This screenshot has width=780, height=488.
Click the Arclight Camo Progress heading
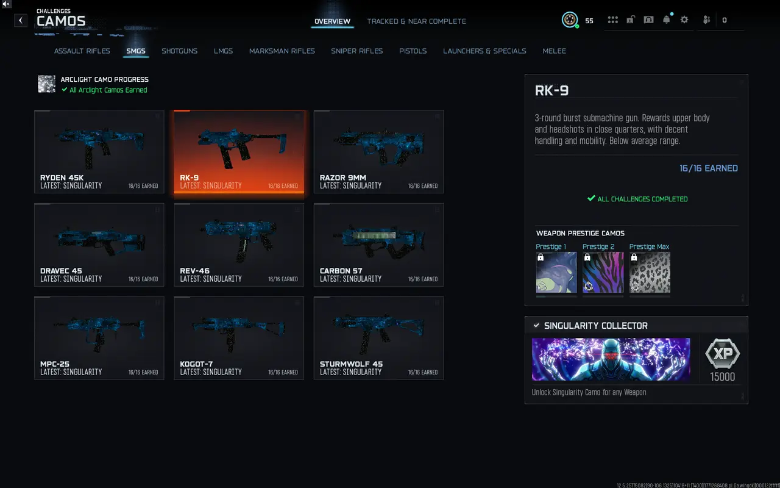click(x=105, y=79)
